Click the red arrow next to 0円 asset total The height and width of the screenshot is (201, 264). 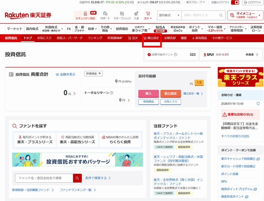pyautogui.click(x=75, y=94)
